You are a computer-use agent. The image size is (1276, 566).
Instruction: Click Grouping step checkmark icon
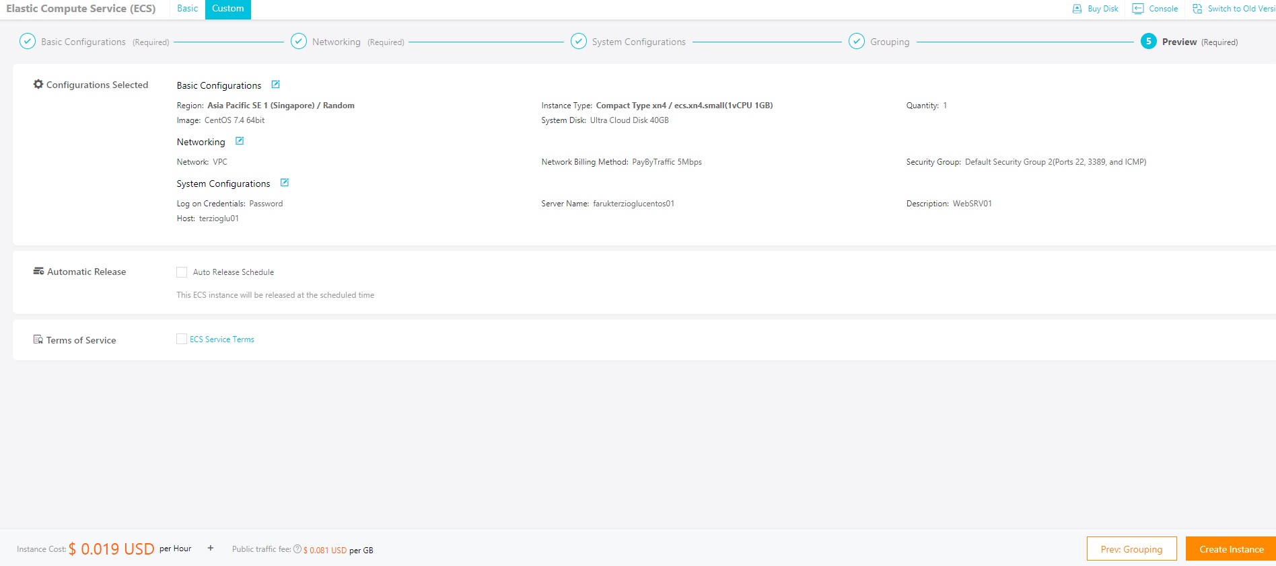(857, 42)
